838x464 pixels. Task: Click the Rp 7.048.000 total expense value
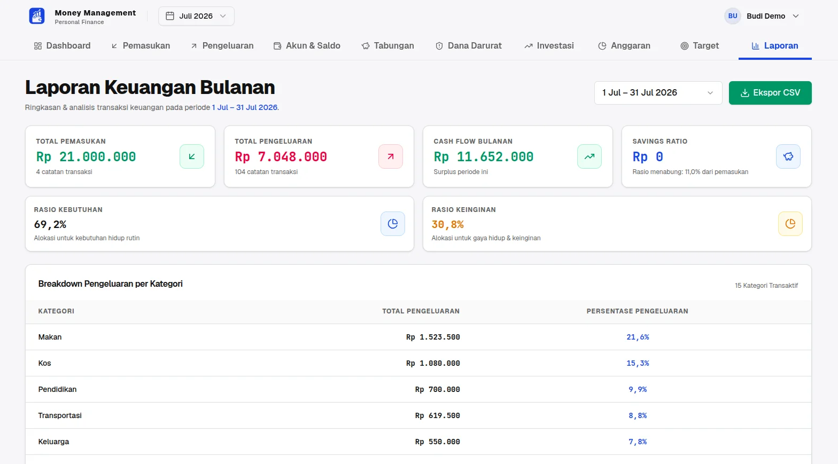tap(281, 157)
